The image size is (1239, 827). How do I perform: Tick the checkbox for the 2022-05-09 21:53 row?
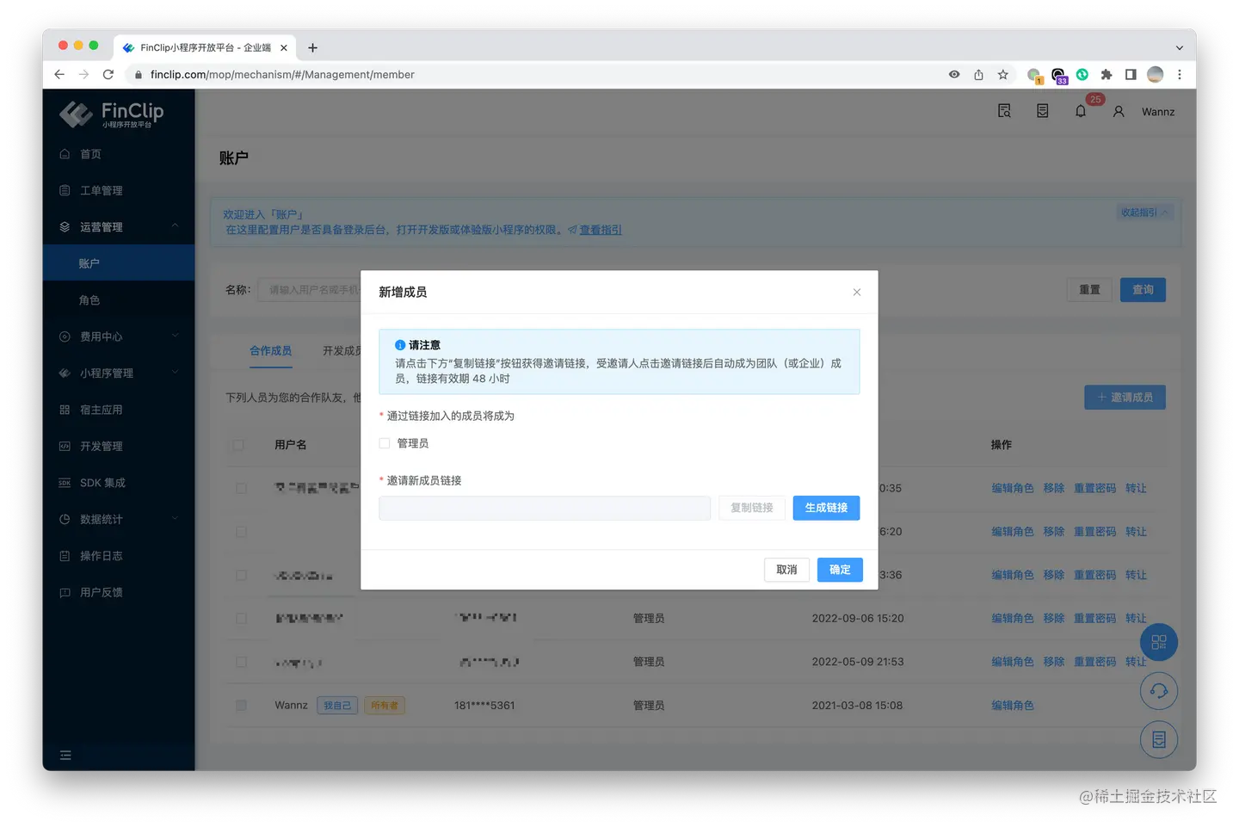coord(241,662)
